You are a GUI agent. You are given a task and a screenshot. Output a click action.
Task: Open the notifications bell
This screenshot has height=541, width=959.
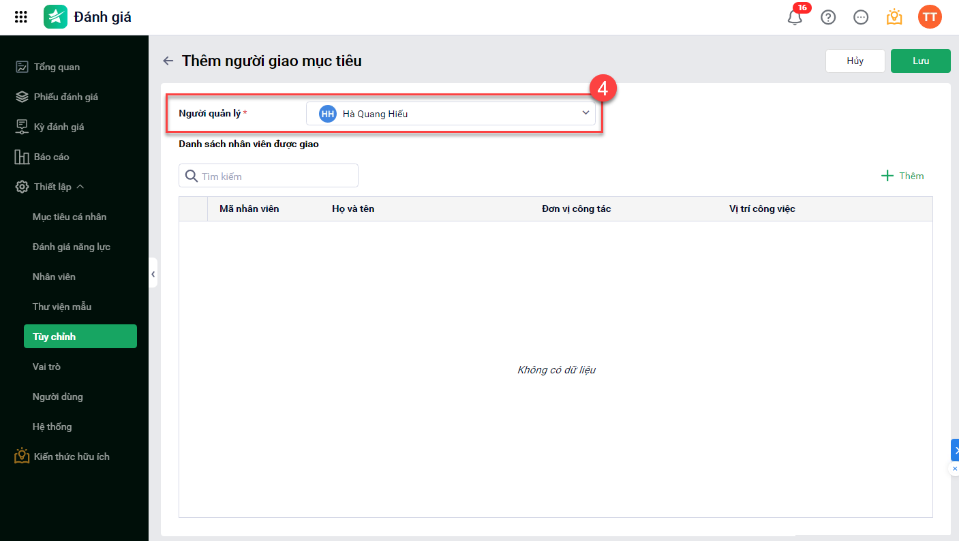(795, 18)
